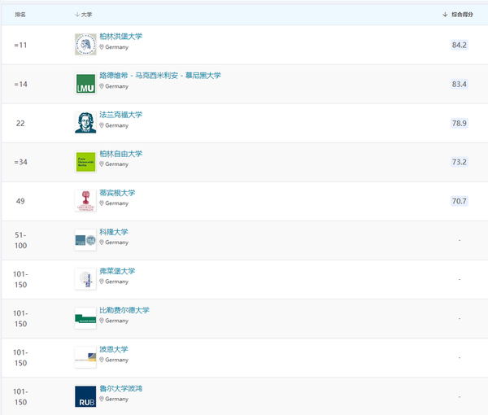Click the location pin icon under 比勒费尔德大学
Screen dimensions: 488x415
pos(102,321)
